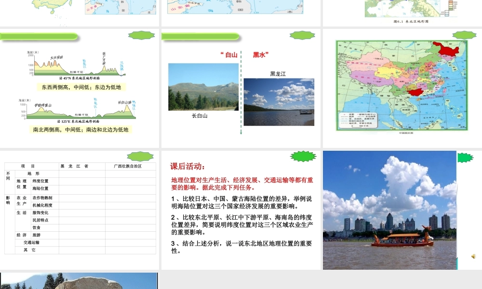Click the legend box on the China map
The height and width of the screenshot is (289, 482).
(x=358, y=120)
